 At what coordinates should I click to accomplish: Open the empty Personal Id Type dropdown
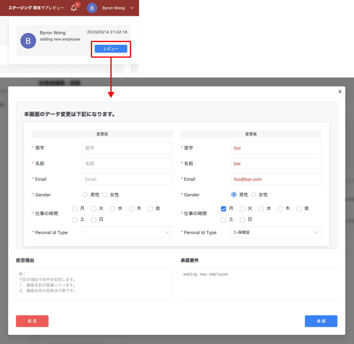pos(127,232)
